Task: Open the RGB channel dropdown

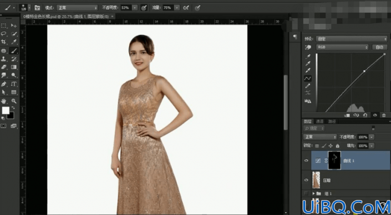Action: (x=342, y=47)
